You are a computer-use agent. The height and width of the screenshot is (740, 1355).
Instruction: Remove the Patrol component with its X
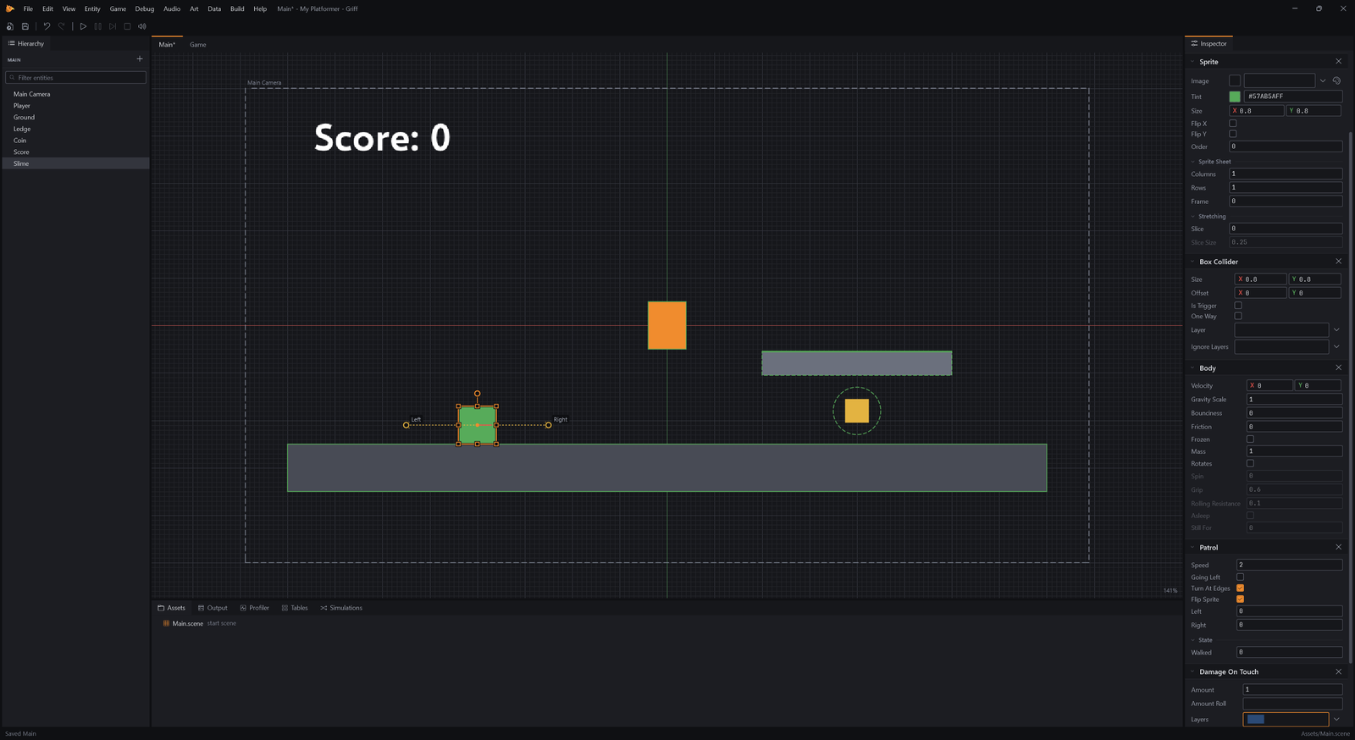1338,547
